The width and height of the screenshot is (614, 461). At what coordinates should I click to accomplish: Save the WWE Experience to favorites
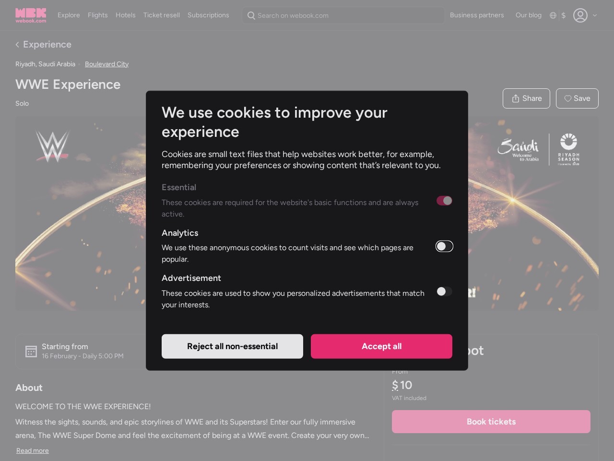click(x=577, y=98)
